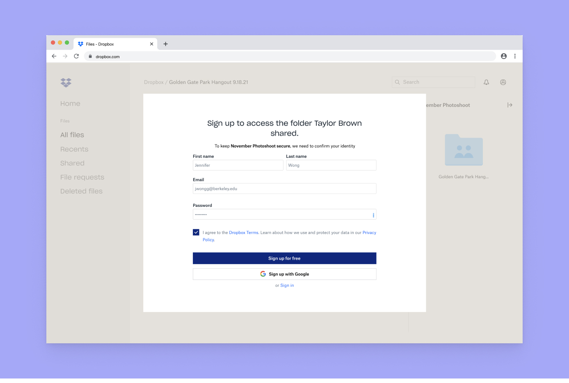The image size is (569, 383).
Task: Open Recents in the sidebar
Action: coord(74,149)
